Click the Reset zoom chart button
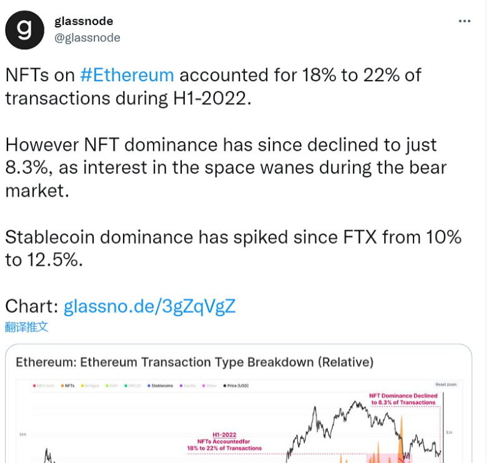Viewport: 496px width, 463px height. coord(445,384)
